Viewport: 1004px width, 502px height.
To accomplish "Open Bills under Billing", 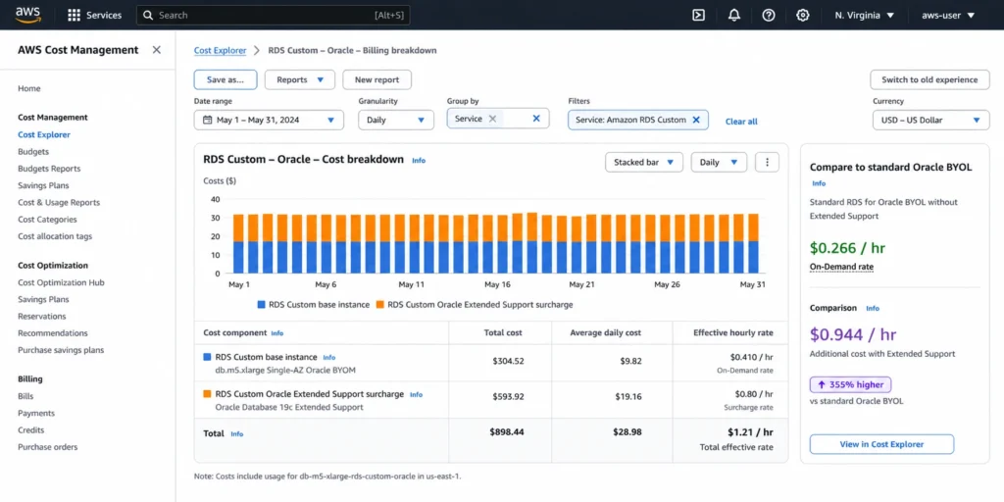I will click(x=25, y=396).
